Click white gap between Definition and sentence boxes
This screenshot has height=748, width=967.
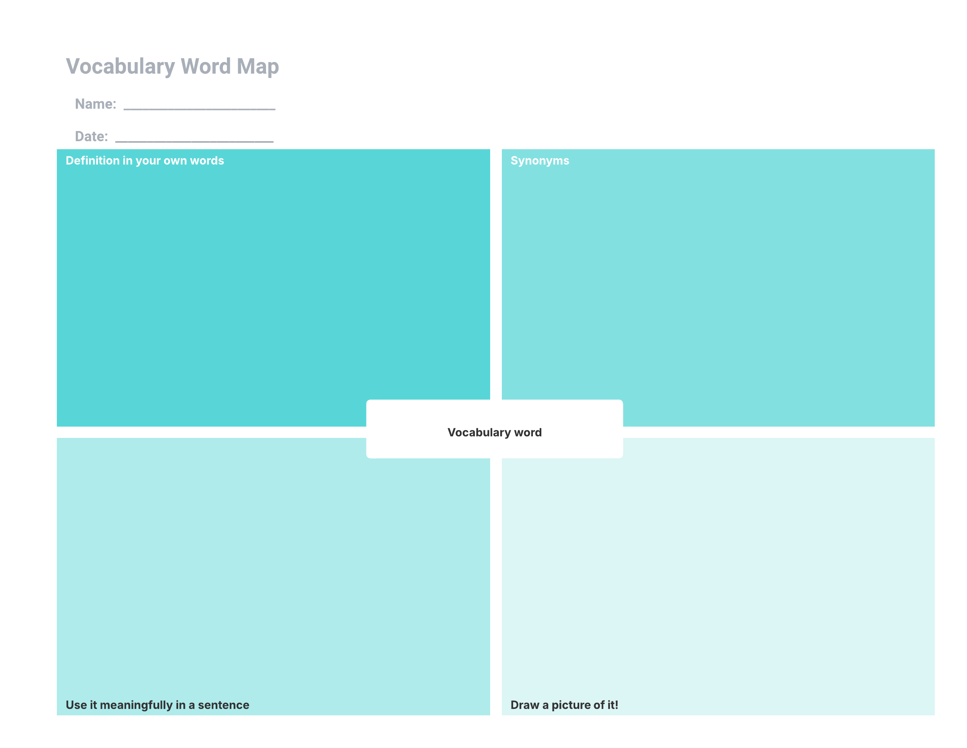[208, 432]
